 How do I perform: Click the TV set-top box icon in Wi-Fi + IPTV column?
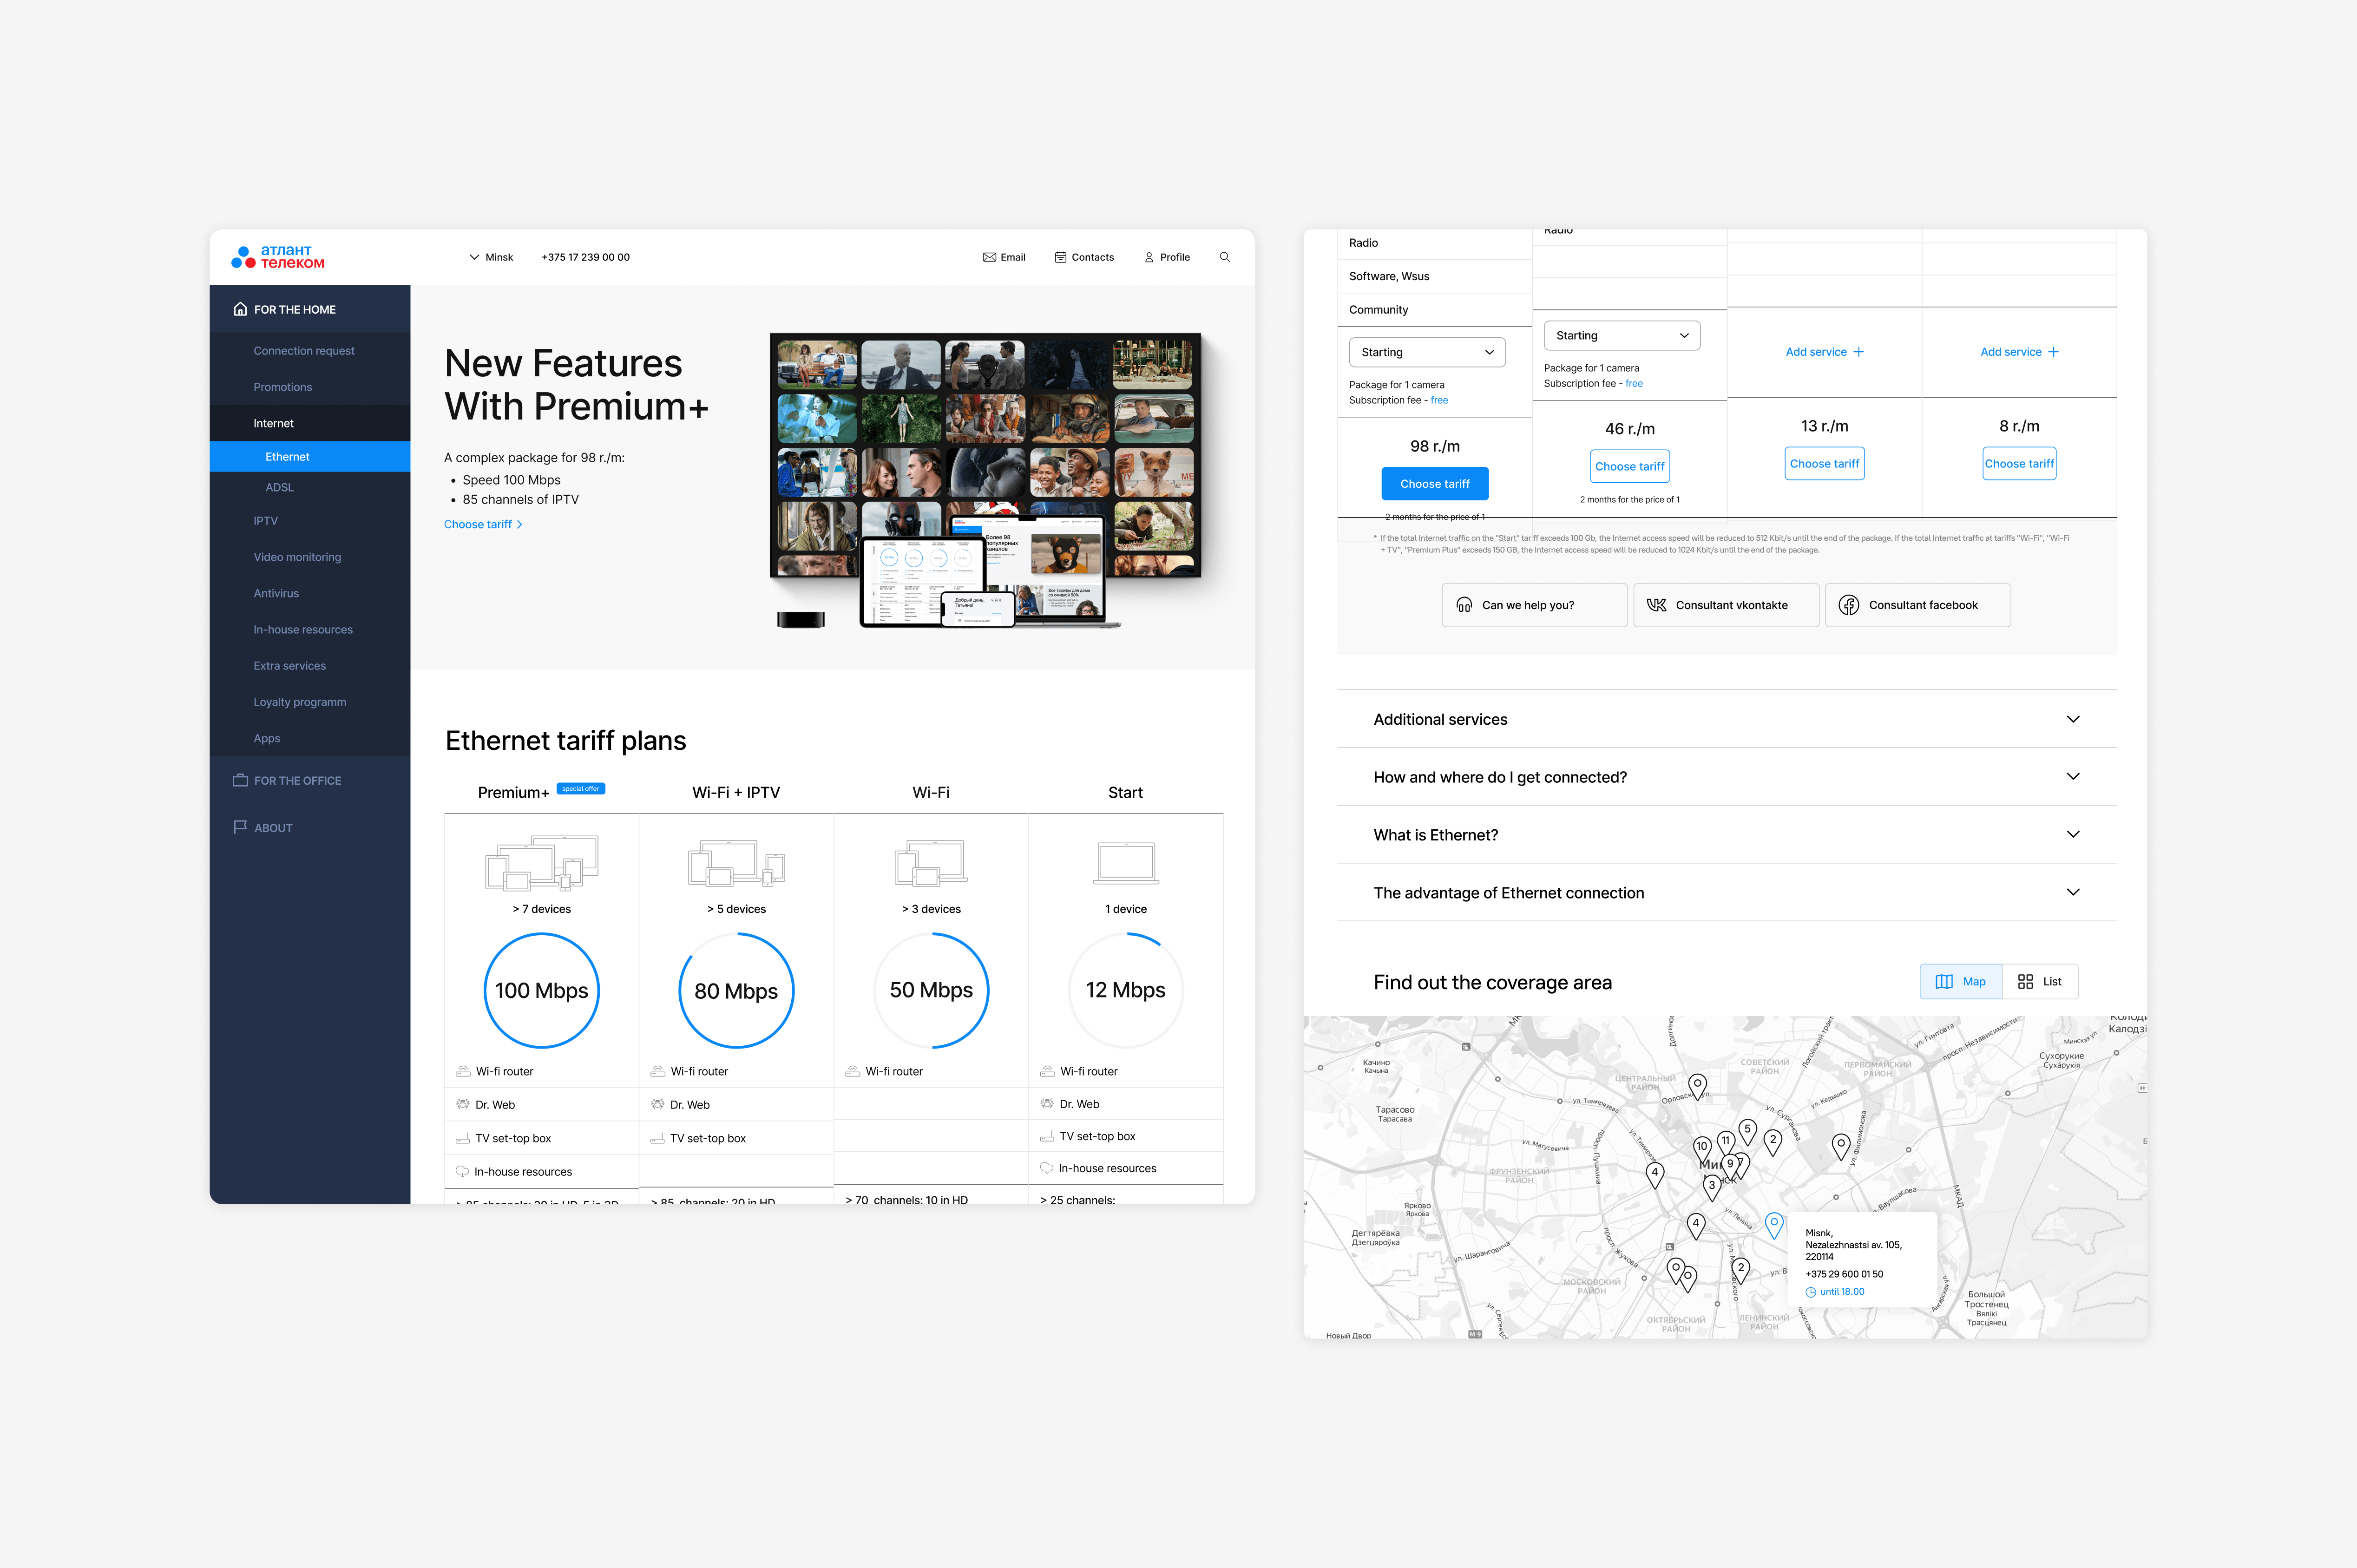click(x=657, y=1138)
